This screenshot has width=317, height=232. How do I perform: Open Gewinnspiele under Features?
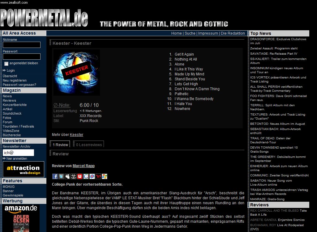click(13, 196)
